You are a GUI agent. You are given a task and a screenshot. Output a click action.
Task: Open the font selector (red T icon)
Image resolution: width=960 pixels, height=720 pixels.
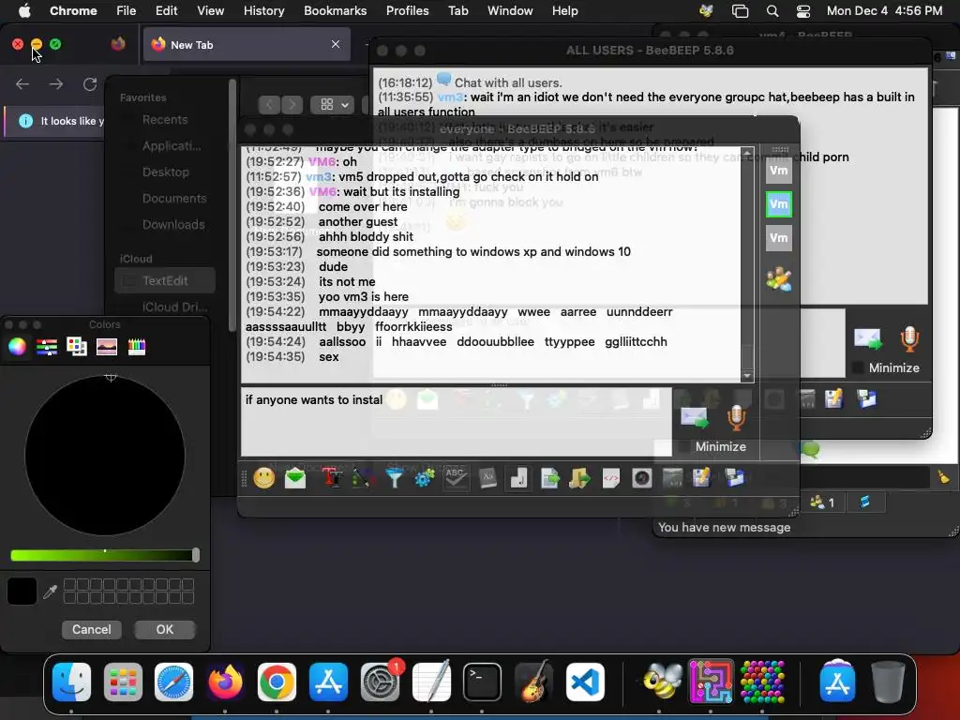tap(332, 477)
